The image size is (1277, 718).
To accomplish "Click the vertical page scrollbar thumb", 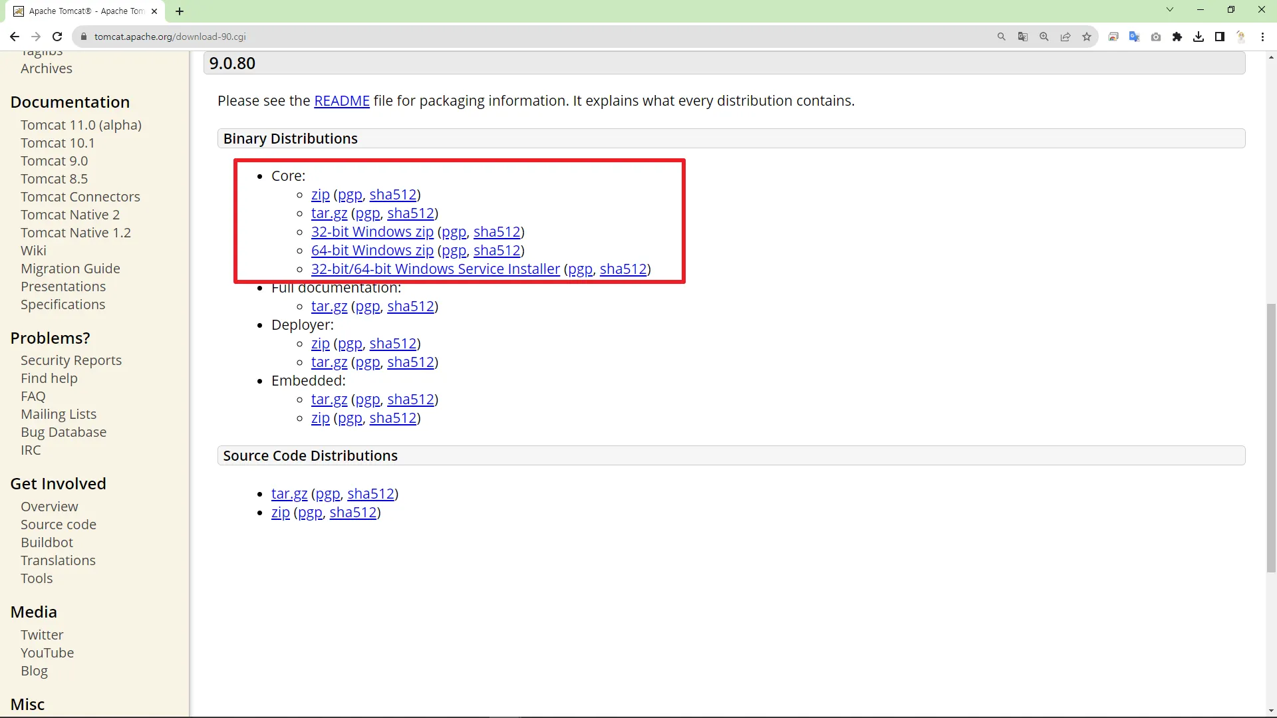I will pos(1271,437).
